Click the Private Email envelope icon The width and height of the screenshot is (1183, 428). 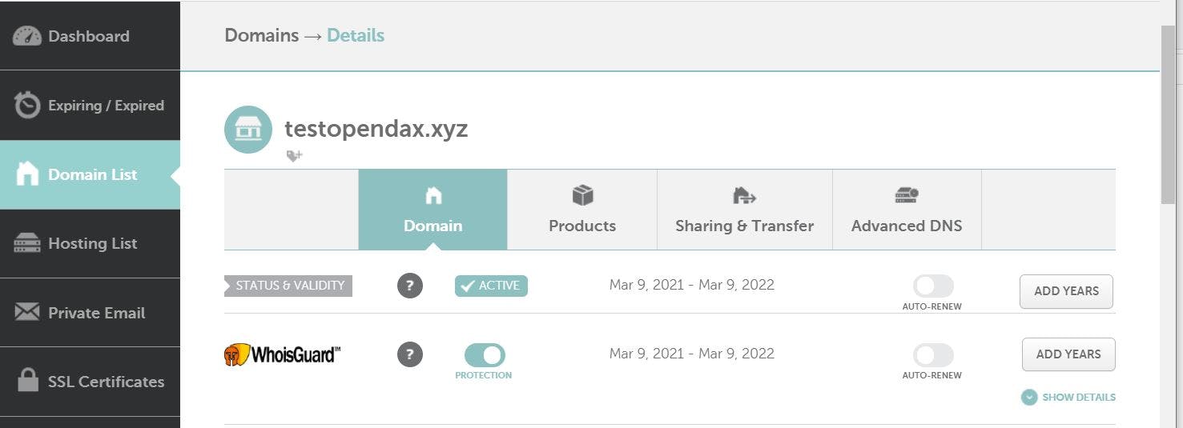tap(27, 312)
